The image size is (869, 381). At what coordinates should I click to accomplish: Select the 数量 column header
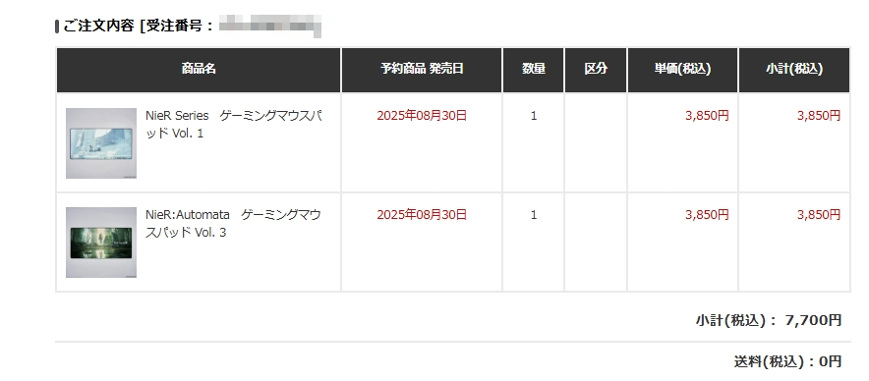[533, 69]
